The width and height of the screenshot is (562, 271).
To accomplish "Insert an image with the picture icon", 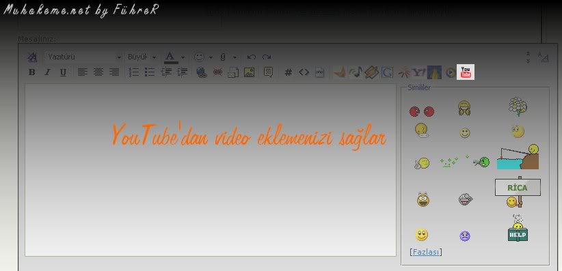I will pos(249,72).
